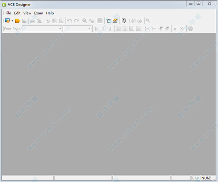Click the Replace text icon

tap(92, 21)
